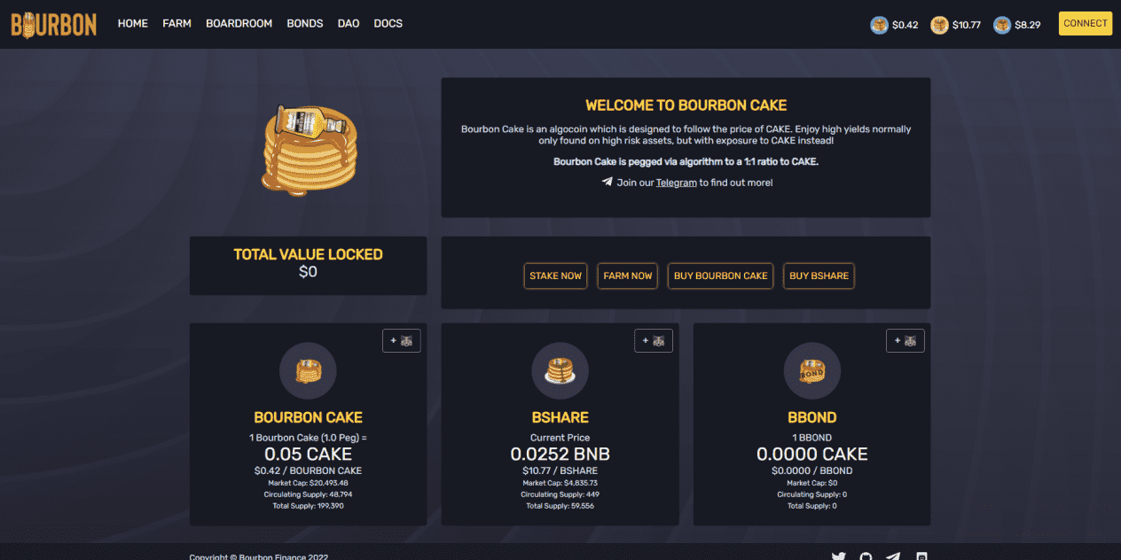Image resolution: width=1121 pixels, height=560 pixels.
Task: Click the 0.0000 CAKE bond value
Action: (x=811, y=454)
